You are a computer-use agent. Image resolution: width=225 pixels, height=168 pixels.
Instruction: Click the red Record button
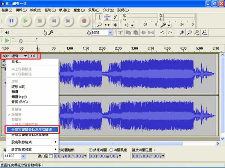click(84, 21)
